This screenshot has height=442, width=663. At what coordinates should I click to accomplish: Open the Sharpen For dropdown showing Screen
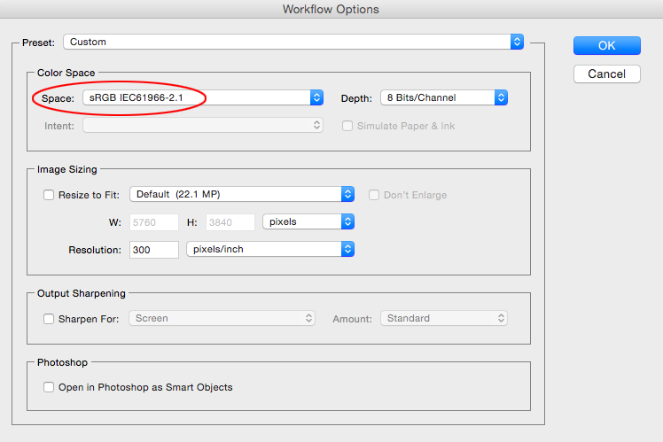coord(222,318)
